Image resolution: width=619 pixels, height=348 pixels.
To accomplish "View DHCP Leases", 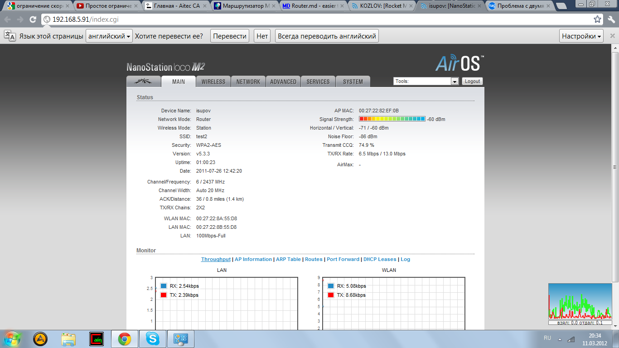I will (380, 259).
